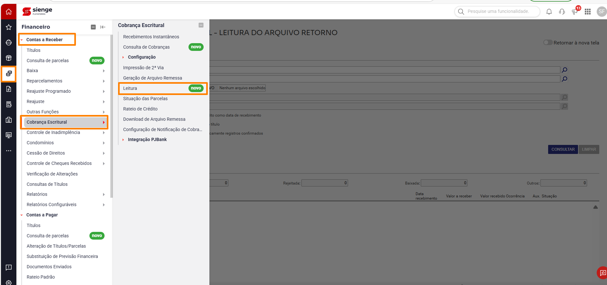The image size is (607, 285).
Task: Open Impressão de 2ª Via
Action: [143, 68]
